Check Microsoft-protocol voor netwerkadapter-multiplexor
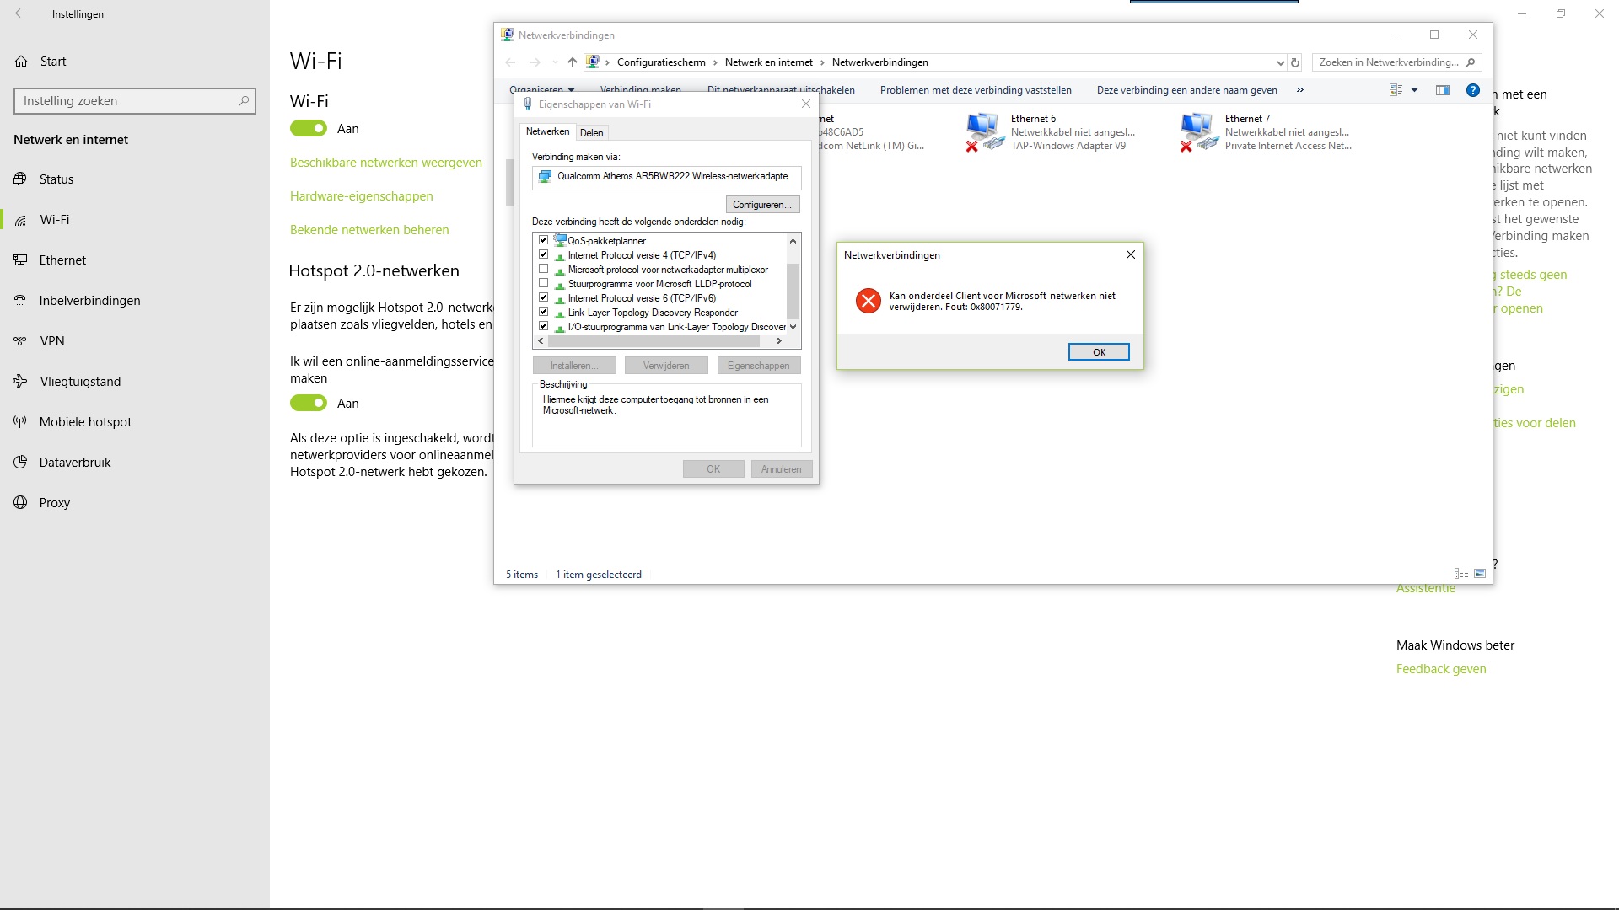The image size is (1619, 910). pos(544,269)
